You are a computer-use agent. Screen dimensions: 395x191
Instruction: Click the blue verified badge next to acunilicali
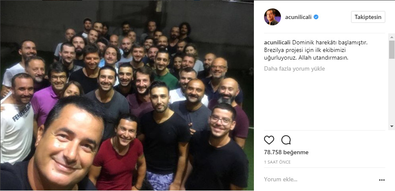click(316, 17)
